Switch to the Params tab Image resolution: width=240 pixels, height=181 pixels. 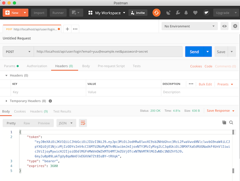point(11,66)
